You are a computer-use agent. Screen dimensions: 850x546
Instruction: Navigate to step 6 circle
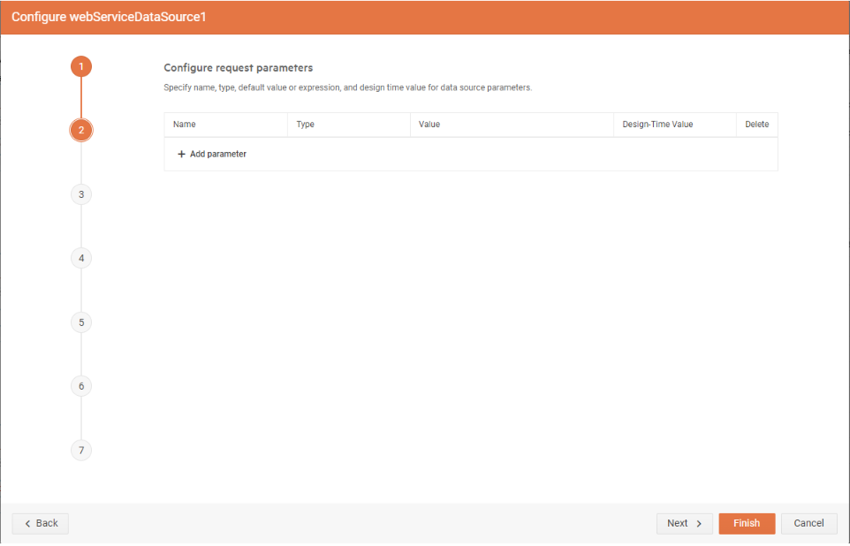point(80,386)
